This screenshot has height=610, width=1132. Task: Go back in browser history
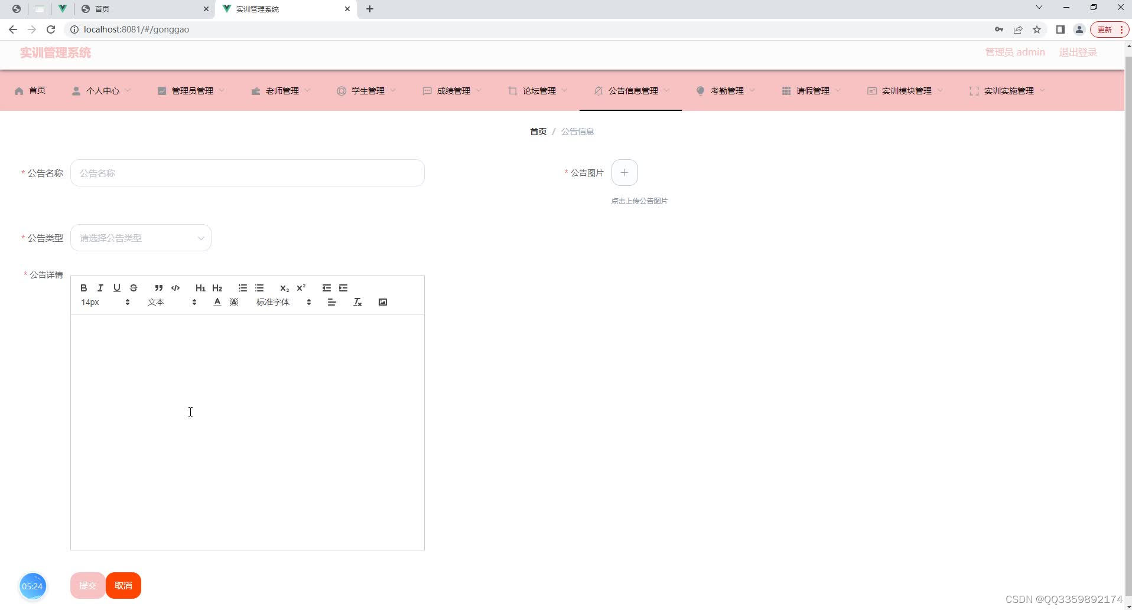click(x=13, y=29)
